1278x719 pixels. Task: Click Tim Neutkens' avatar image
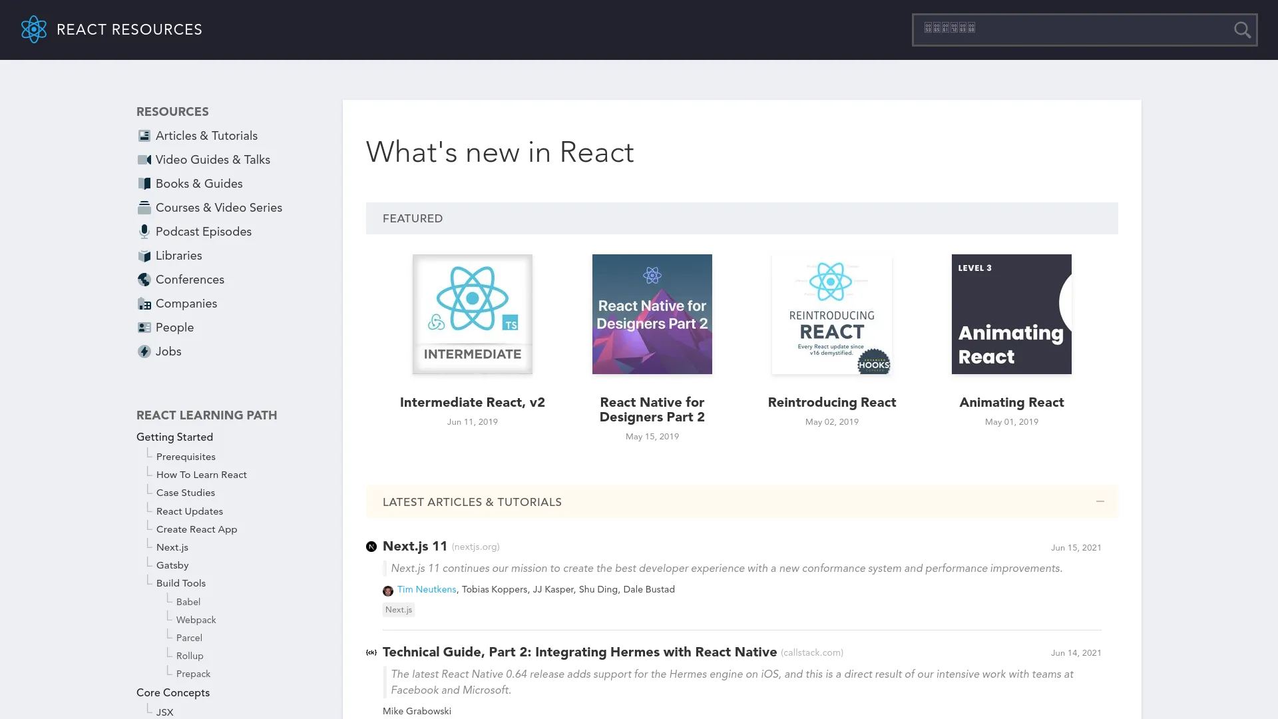(388, 591)
